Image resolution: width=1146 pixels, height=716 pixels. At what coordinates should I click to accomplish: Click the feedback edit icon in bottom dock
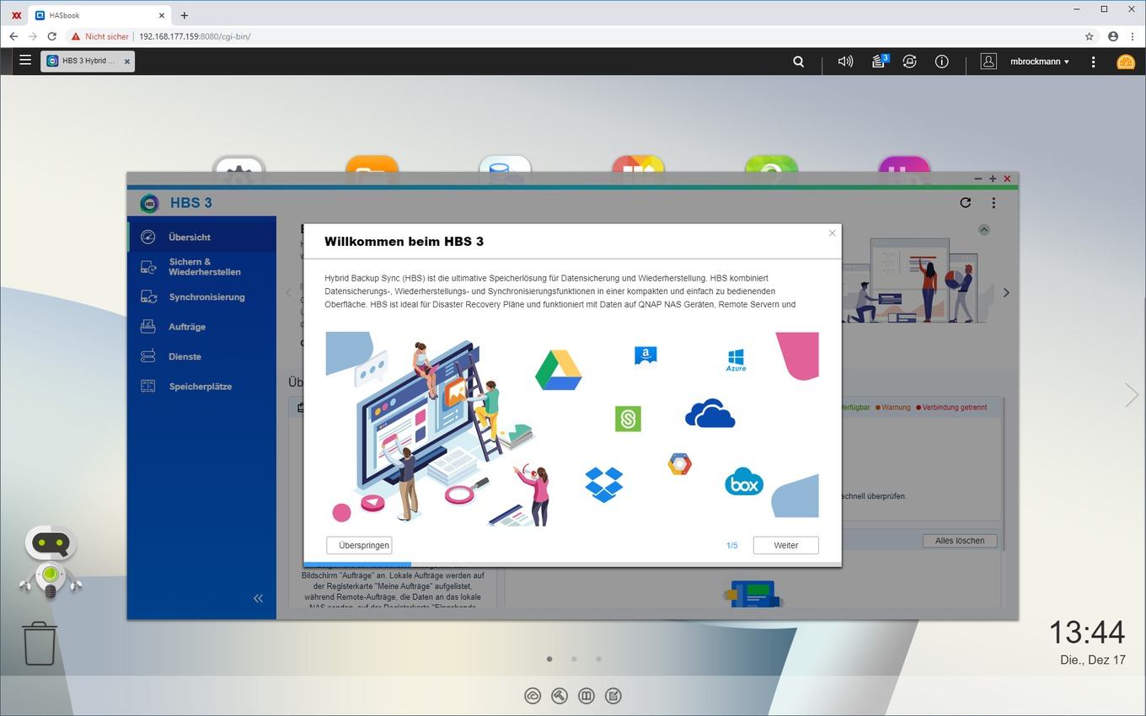(x=613, y=696)
